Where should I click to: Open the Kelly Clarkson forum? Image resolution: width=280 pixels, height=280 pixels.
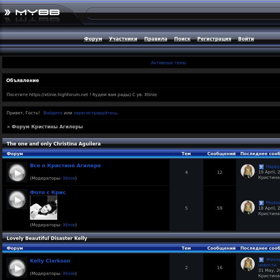tap(50, 261)
